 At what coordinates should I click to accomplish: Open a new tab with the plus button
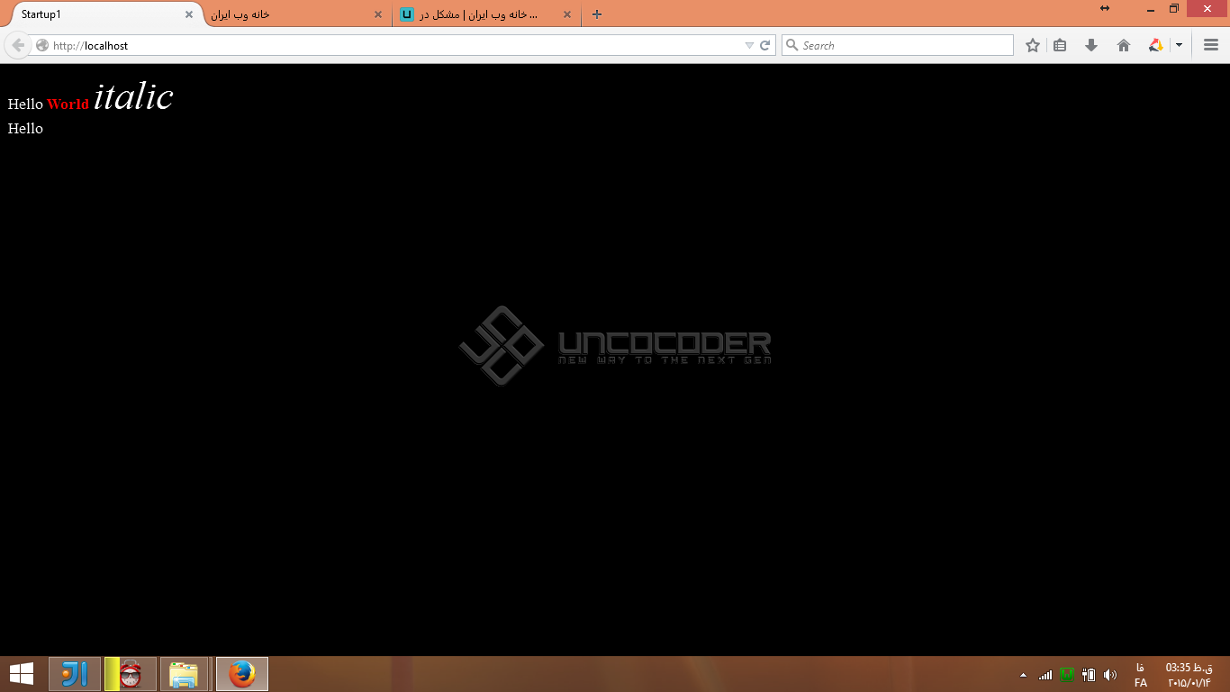coord(596,14)
